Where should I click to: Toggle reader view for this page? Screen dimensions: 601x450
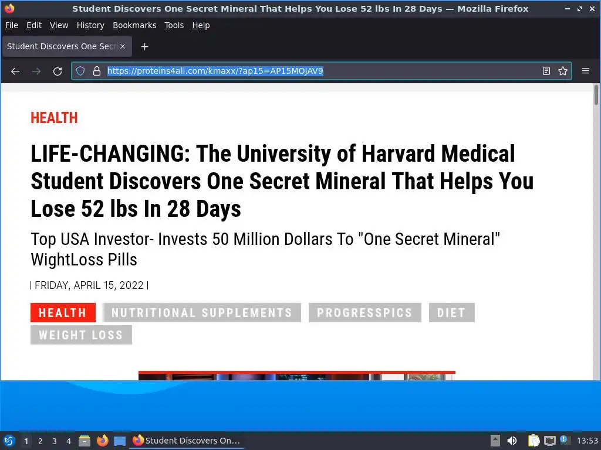coord(546,71)
